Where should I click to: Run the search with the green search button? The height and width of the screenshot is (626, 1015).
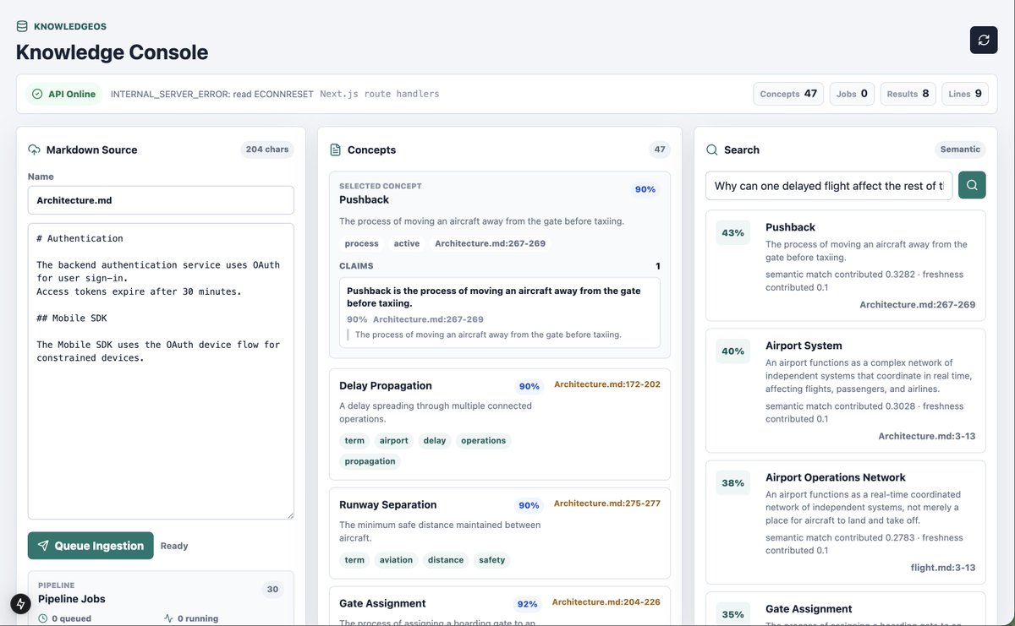coord(972,185)
